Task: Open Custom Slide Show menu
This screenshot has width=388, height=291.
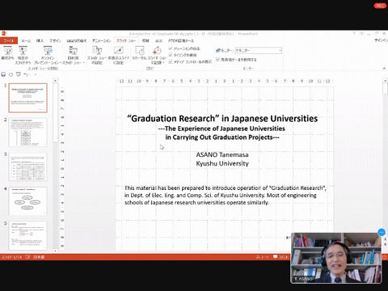Action: coord(73,55)
